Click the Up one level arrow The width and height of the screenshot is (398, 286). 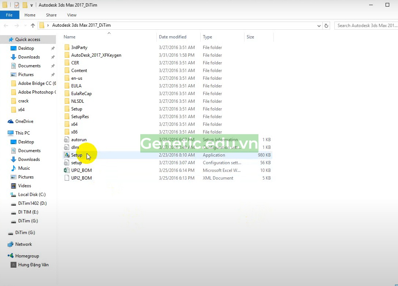pyautogui.click(x=33, y=25)
